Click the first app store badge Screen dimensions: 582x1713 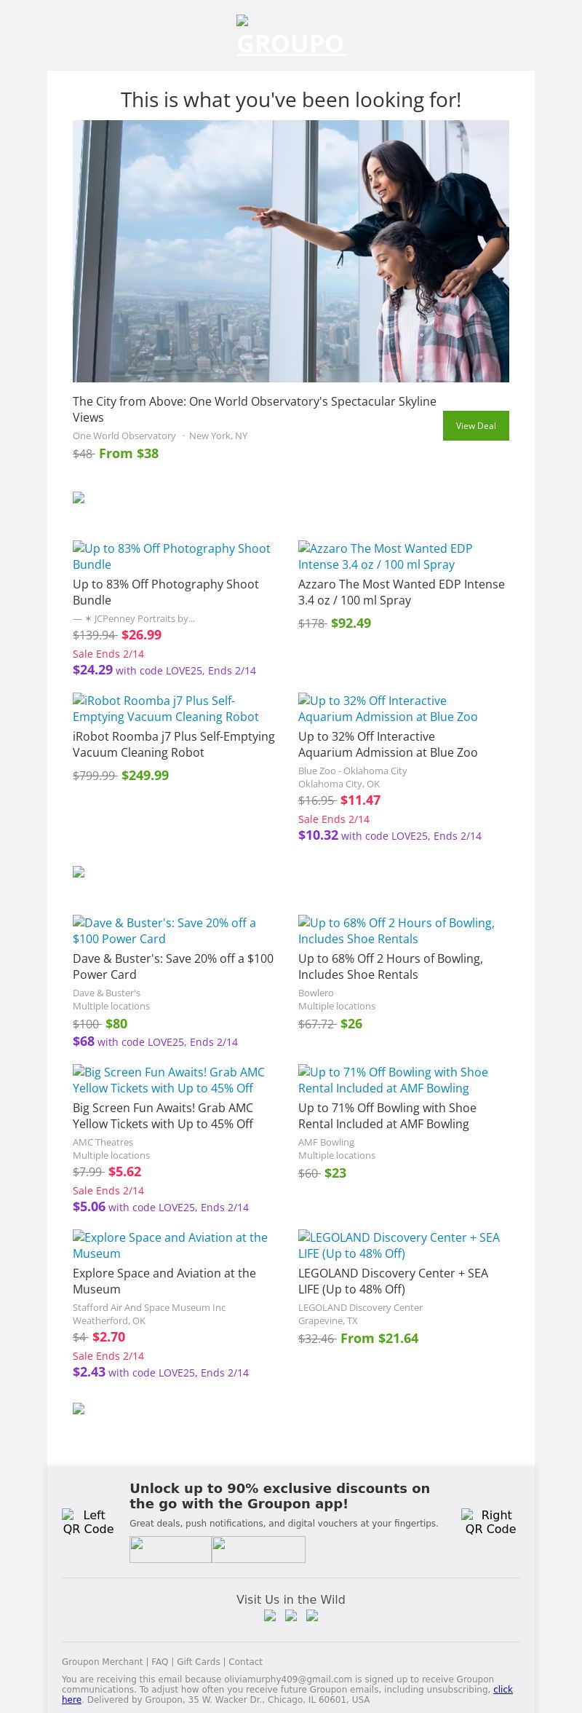click(x=170, y=1549)
